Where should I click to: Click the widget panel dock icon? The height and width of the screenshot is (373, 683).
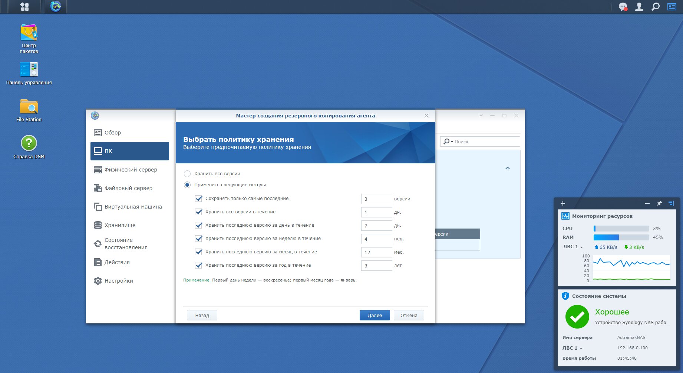(671, 203)
